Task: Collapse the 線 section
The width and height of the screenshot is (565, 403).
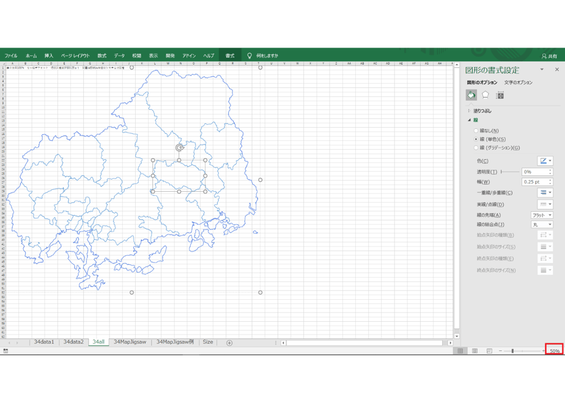Action: pos(469,120)
